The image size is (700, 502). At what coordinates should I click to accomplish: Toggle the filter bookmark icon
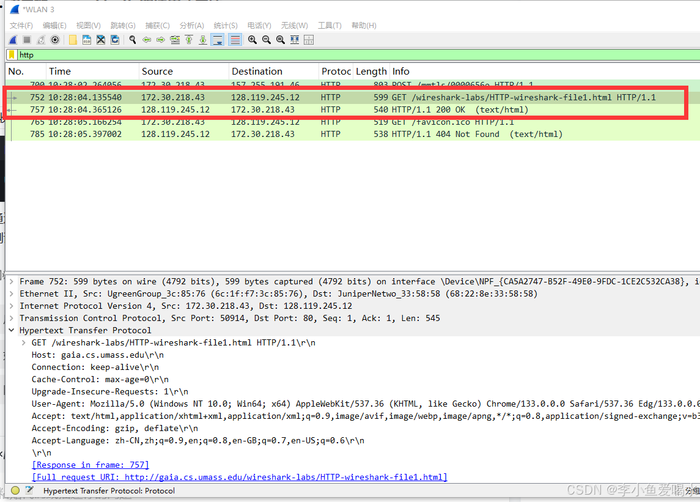(10, 54)
